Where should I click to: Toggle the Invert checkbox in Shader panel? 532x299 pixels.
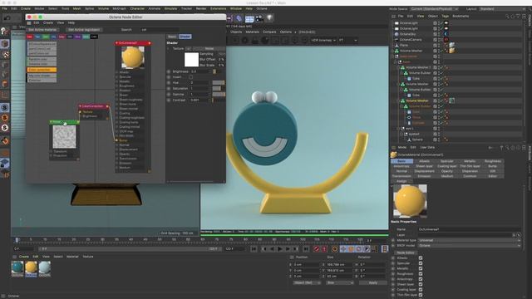click(x=191, y=77)
